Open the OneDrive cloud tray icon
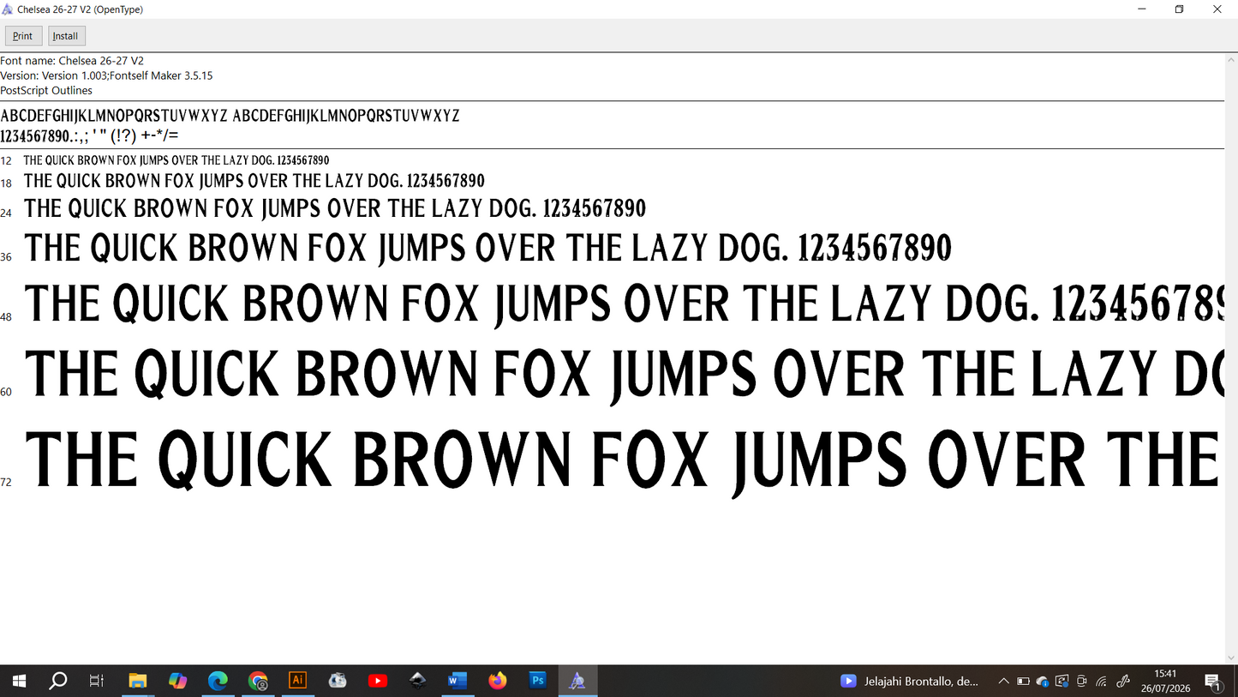Image resolution: width=1238 pixels, height=697 pixels. [1043, 682]
